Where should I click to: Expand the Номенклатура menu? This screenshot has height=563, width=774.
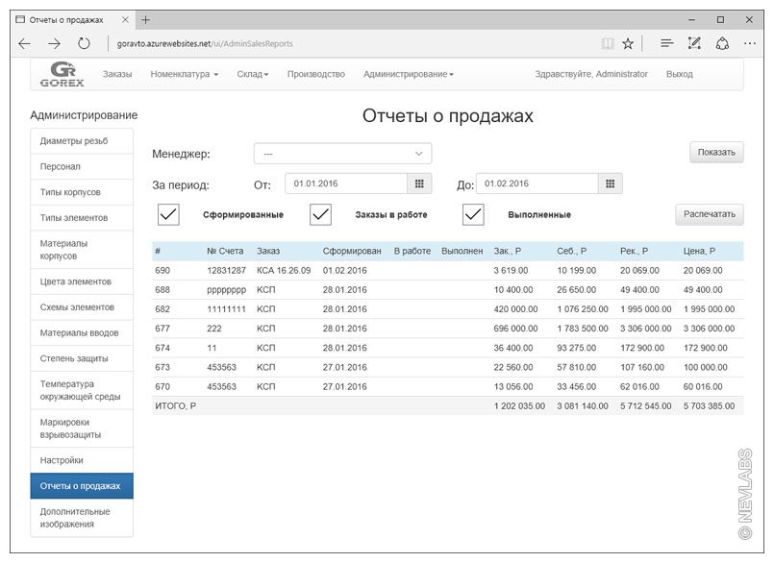185,74
